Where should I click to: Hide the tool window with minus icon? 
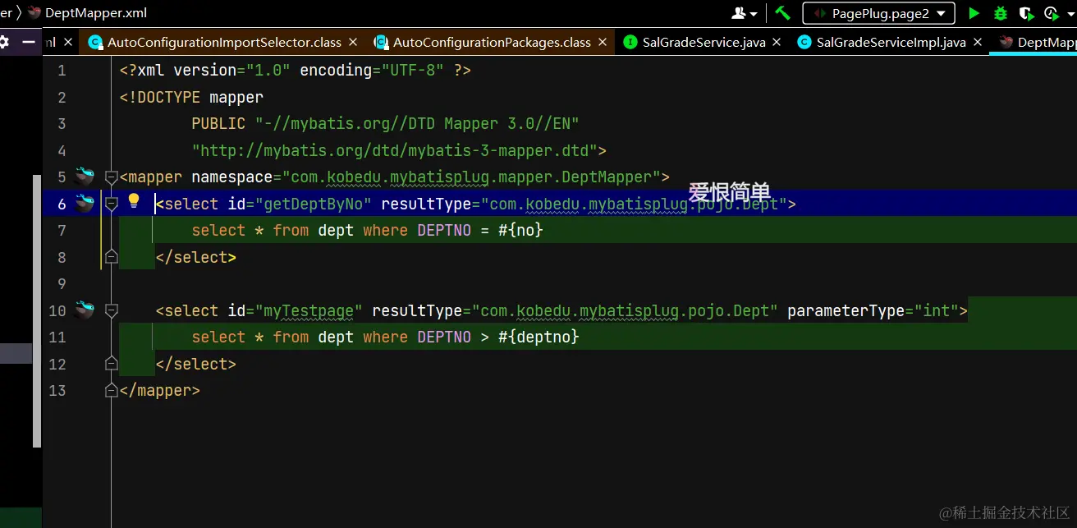[30, 42]
